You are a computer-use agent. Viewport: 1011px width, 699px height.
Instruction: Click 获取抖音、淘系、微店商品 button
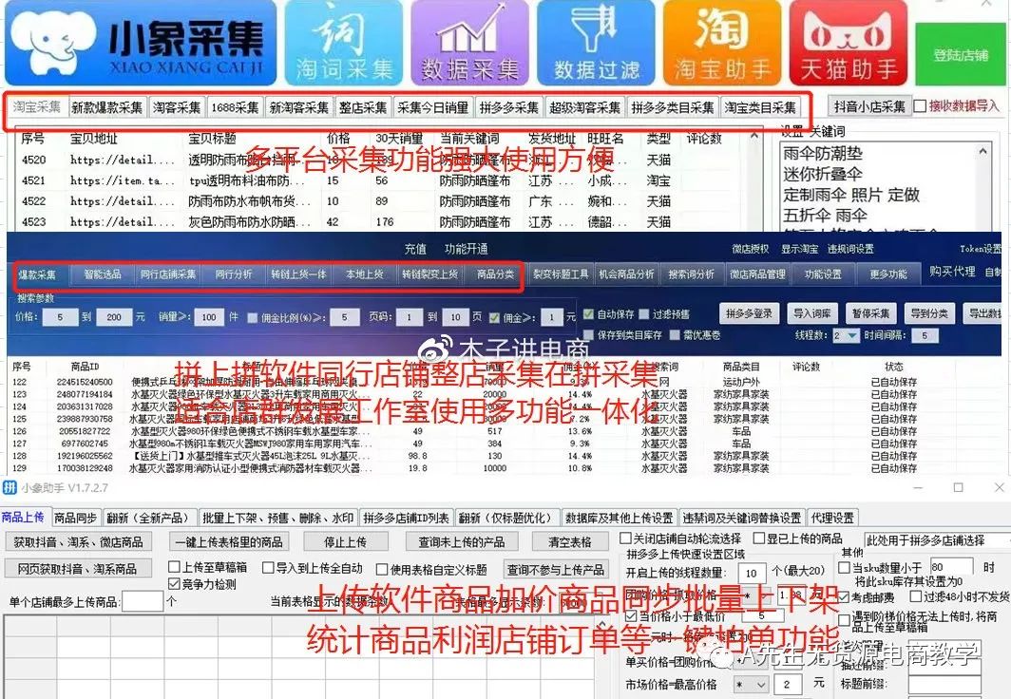point(79,541)
